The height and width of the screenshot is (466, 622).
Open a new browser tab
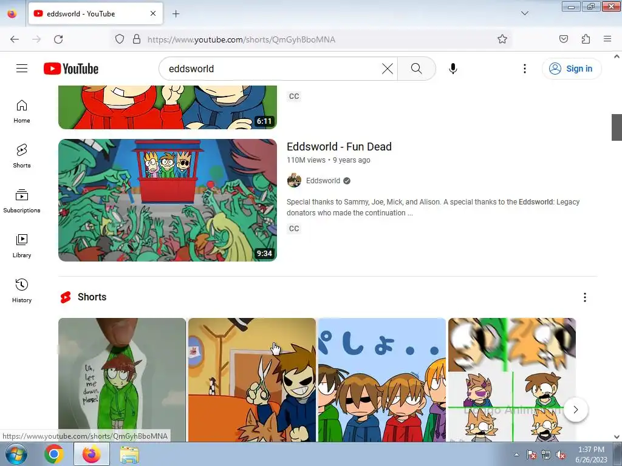pos(176,14)
